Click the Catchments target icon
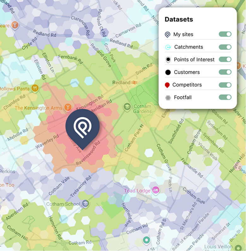The width and height of the screenshot is (246, 251). pos(168,47)
